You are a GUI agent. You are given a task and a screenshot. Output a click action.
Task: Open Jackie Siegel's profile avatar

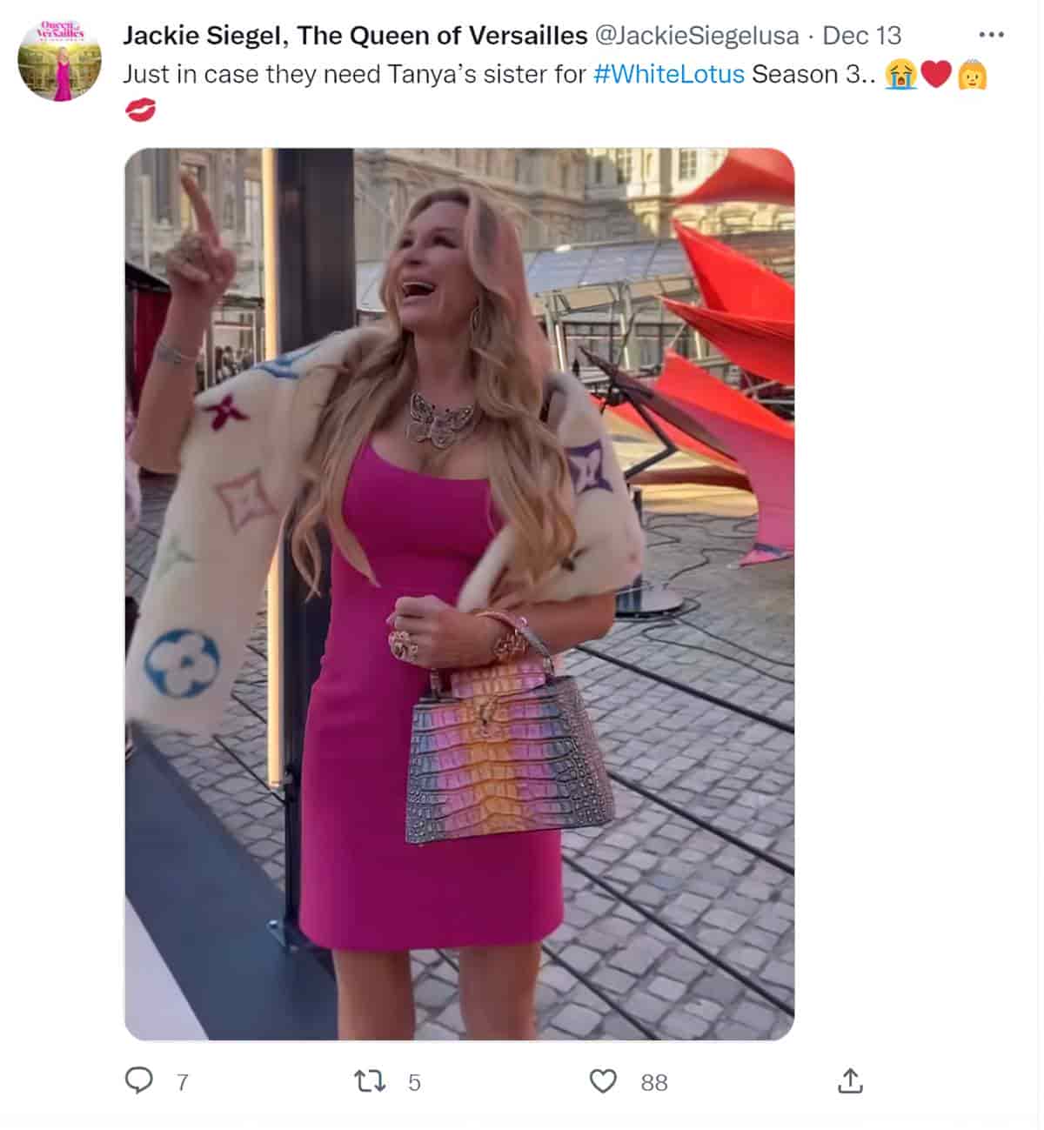59,60
